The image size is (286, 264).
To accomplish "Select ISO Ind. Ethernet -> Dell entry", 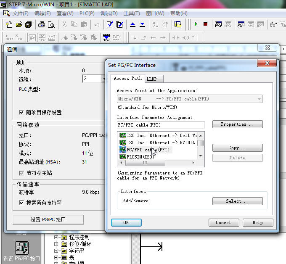I will [158, 135].
